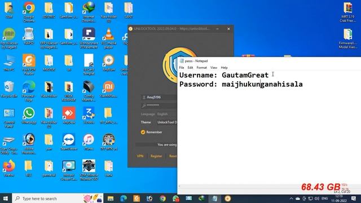Switch to UnlockTool taskbar button

[x=228, y=198]
